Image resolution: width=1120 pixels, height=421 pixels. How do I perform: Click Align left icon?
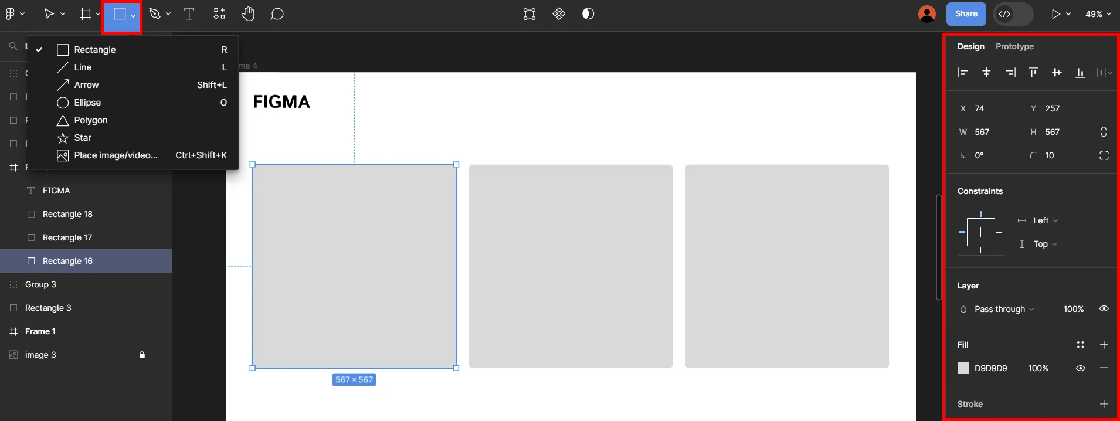pyautogui.click(x=963, y=73)
